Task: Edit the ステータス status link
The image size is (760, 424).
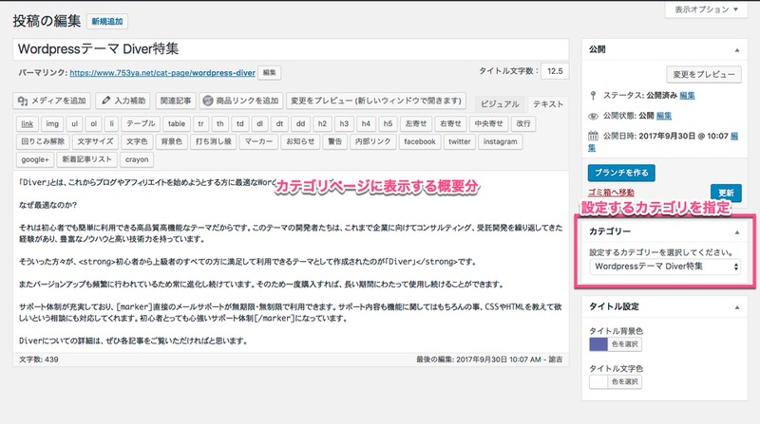Action: click(687, 96)
